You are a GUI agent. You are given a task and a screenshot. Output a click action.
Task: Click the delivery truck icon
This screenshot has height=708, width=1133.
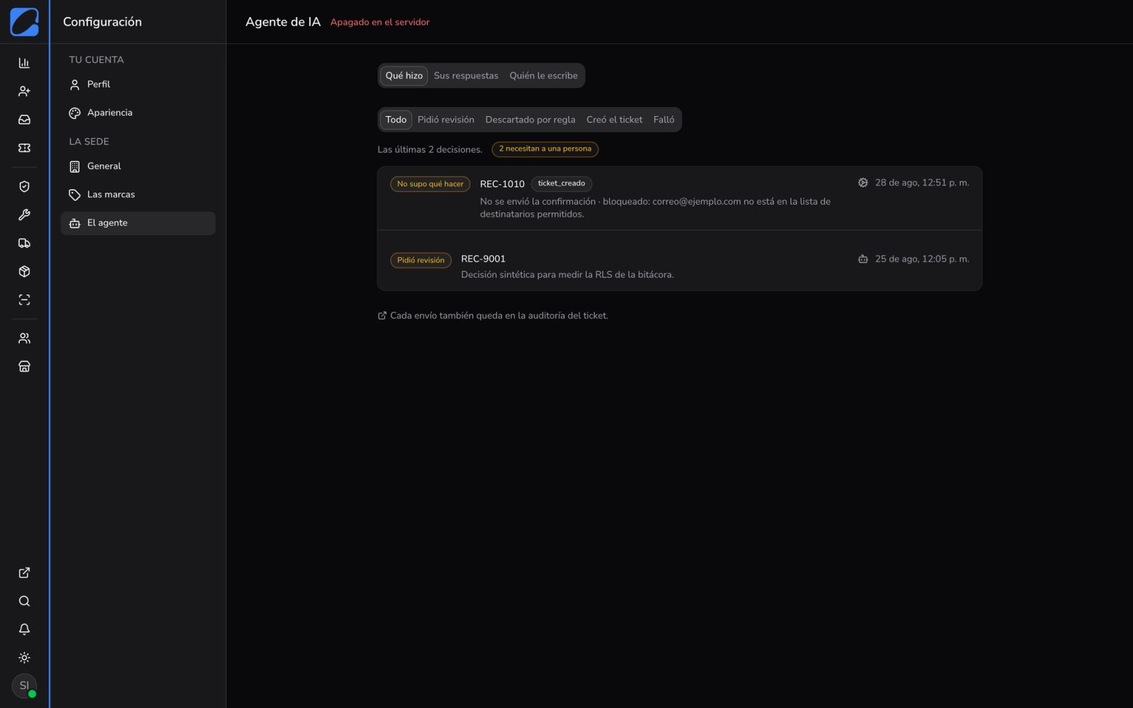[24, 244]
